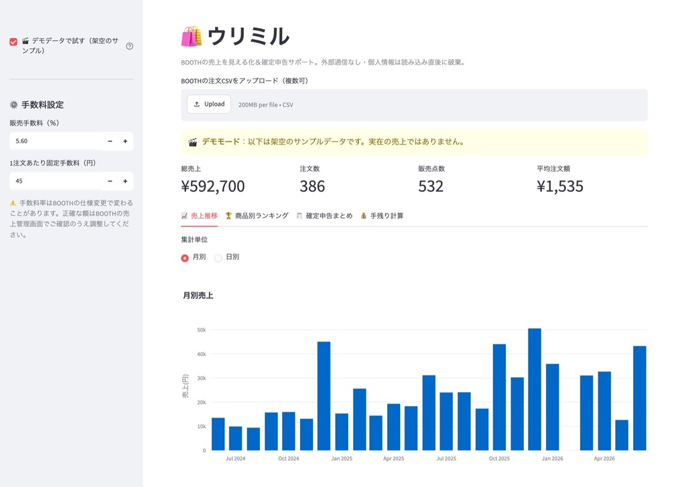Click the clapperboard icon in demo banner
686x487 pixels.
click(x=192, y=142)
